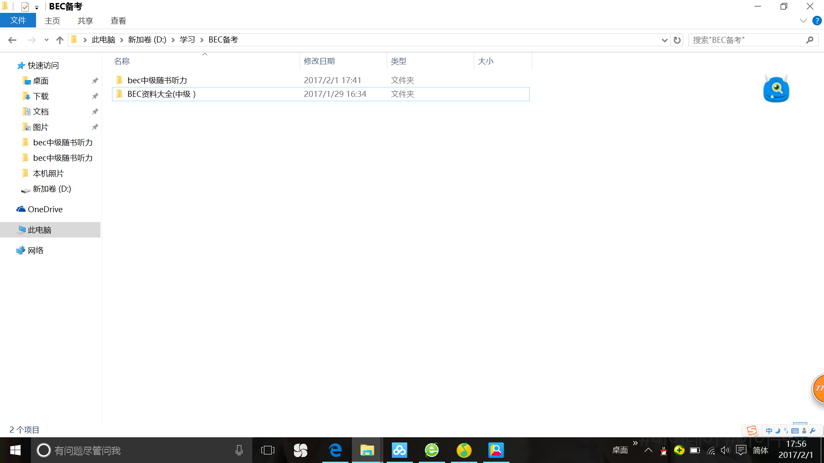Click the search magnifier in search box
Viewport: 824px width, 463px height.
[809, 40]
